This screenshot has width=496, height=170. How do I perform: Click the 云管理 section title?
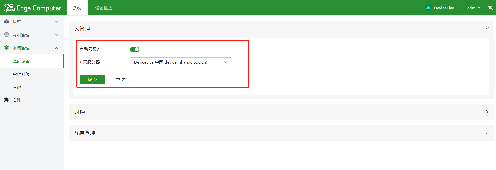pyautogui.click(x=82, y=29)
